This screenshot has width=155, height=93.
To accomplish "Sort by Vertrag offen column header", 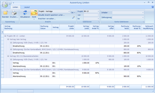I will pos(107,27).
